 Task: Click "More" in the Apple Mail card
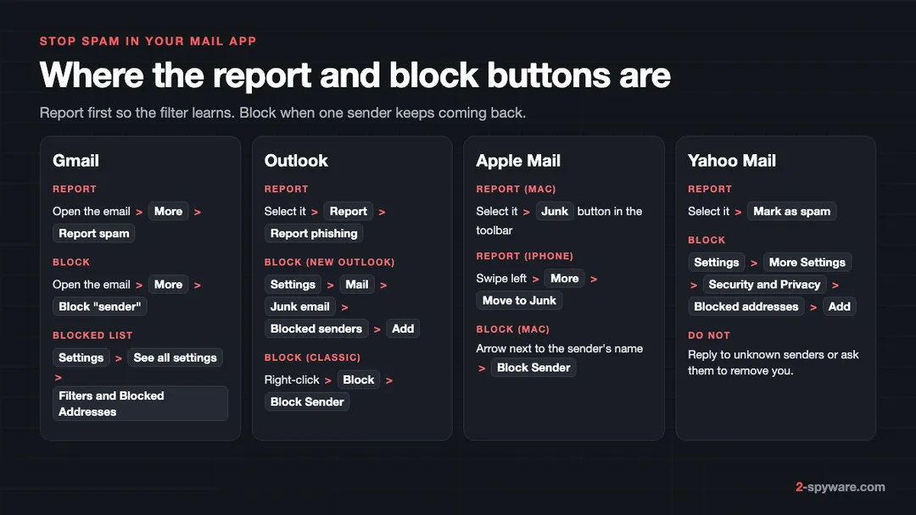[564, 278]
